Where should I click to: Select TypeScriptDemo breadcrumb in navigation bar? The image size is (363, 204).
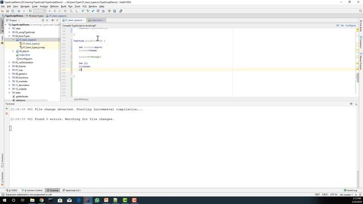click(x=12, y=16)
